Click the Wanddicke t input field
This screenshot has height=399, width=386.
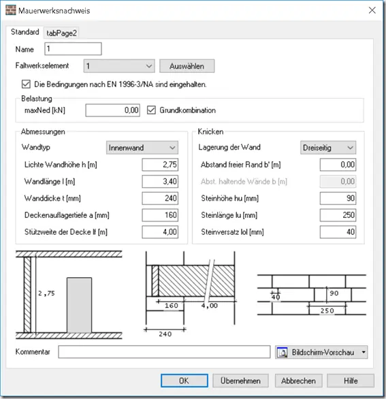pos(160,198)
